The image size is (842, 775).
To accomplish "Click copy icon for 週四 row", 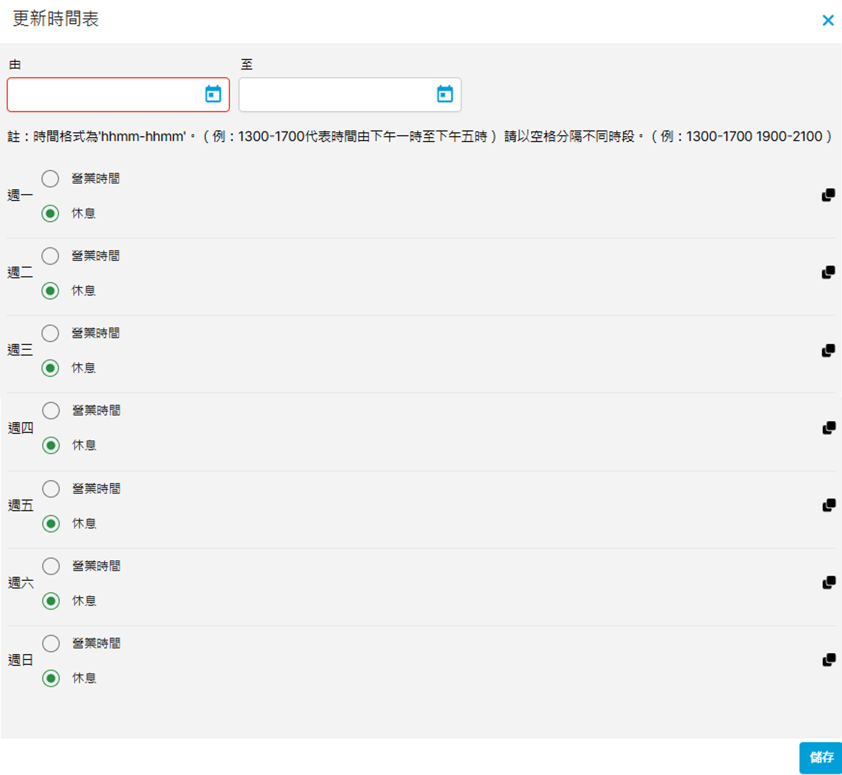I will [829, 428].
